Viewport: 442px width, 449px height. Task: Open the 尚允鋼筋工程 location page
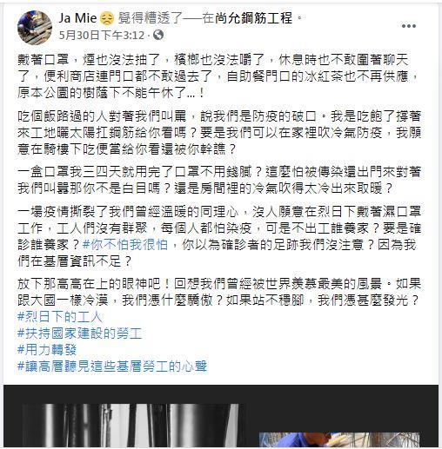tap(253, 18)
